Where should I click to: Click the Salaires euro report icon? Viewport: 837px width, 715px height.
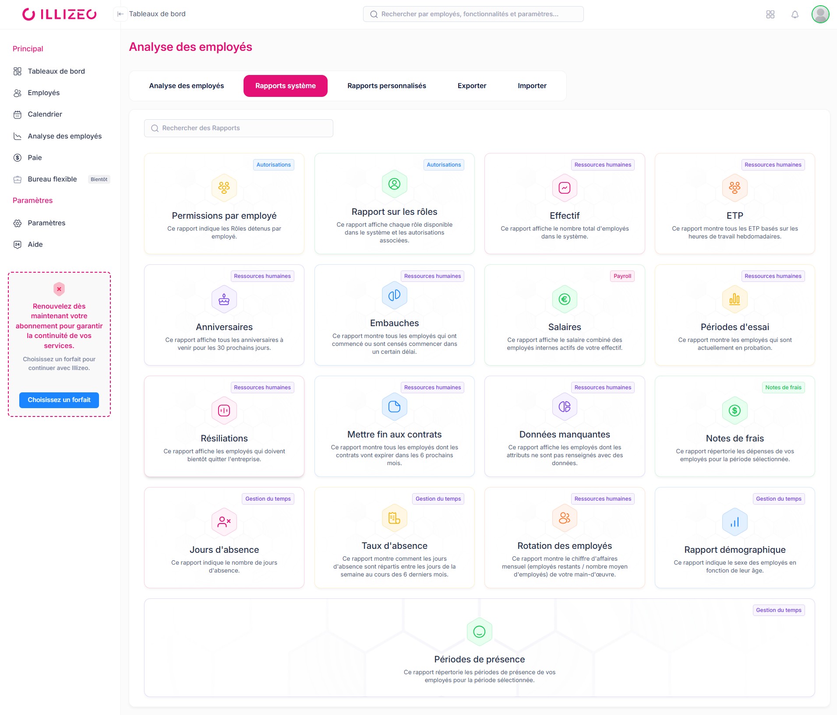pyautogui.click(x=564, y=299)
